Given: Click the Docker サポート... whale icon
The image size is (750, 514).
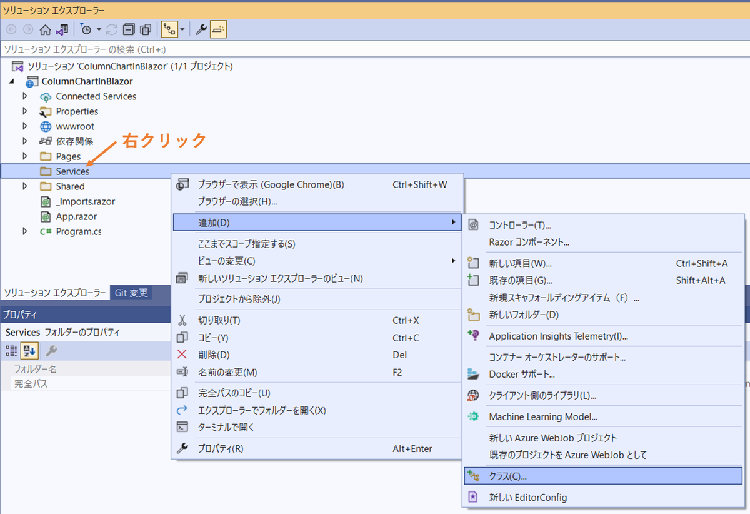Looking at the screenshot, I should click(x=474, y=374).
